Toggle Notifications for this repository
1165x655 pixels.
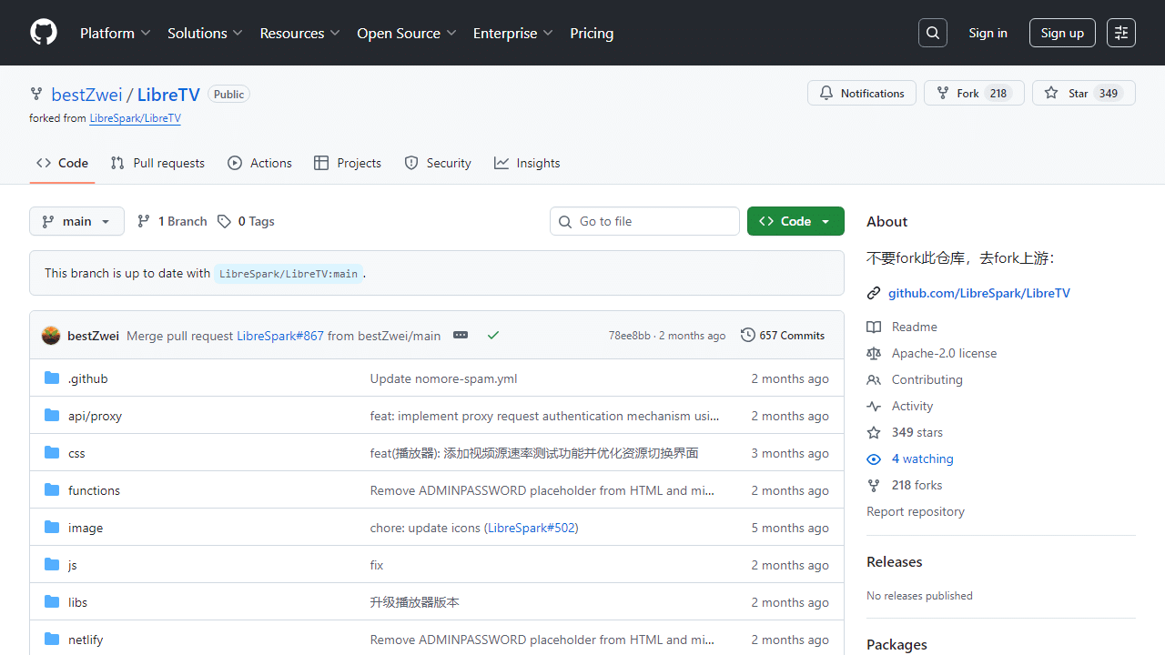pyautogui.click(x=861, y=93)
